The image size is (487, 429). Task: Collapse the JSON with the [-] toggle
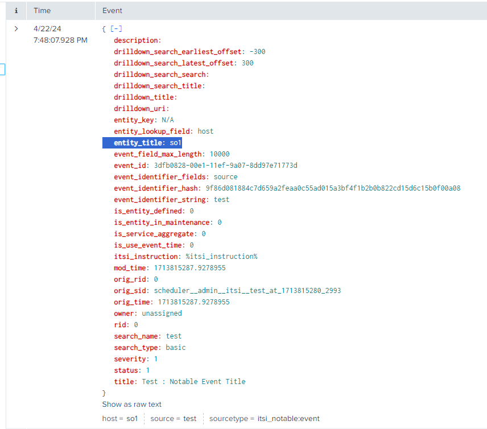115,28
